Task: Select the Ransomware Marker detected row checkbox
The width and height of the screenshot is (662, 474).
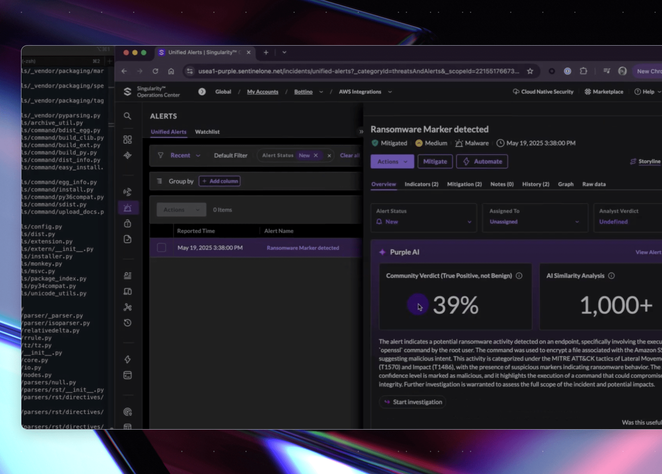Action: (x=162, y=248)
